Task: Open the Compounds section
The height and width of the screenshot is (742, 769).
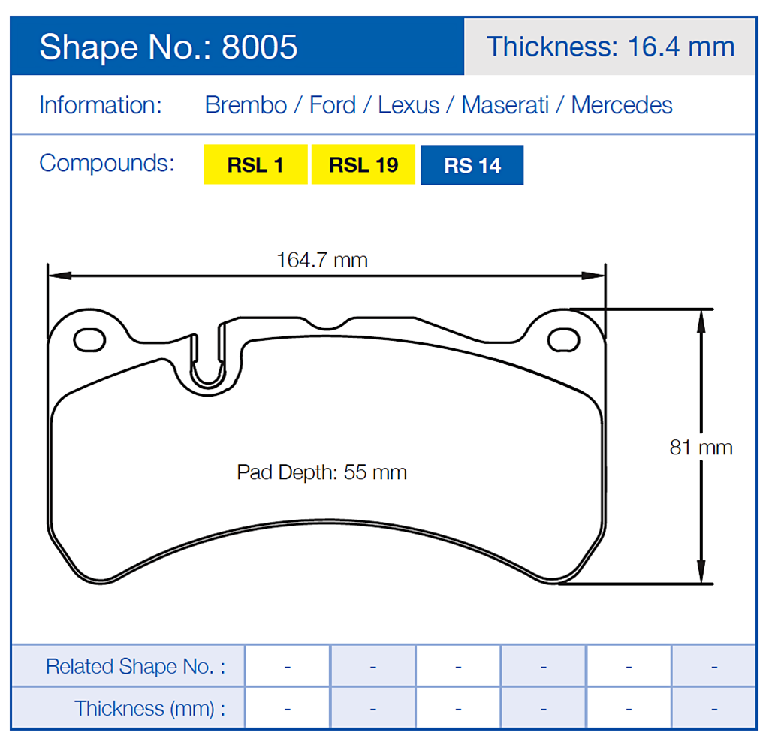Action: click(x=106, y=164)
